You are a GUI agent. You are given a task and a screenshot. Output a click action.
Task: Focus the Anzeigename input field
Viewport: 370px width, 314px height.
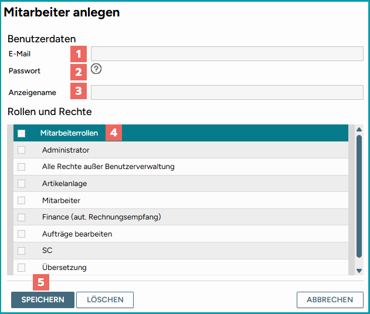coord(227,92)
